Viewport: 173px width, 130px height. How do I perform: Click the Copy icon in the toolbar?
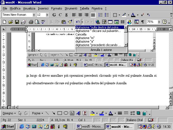pyautogui.click(x=57, y=22)
